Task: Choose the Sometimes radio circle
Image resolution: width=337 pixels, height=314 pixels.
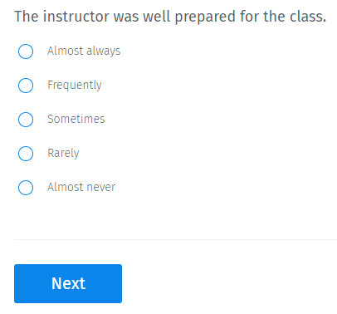Action: point(26,120)
